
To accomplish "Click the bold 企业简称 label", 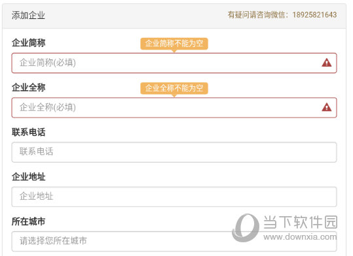I will 29,42.
